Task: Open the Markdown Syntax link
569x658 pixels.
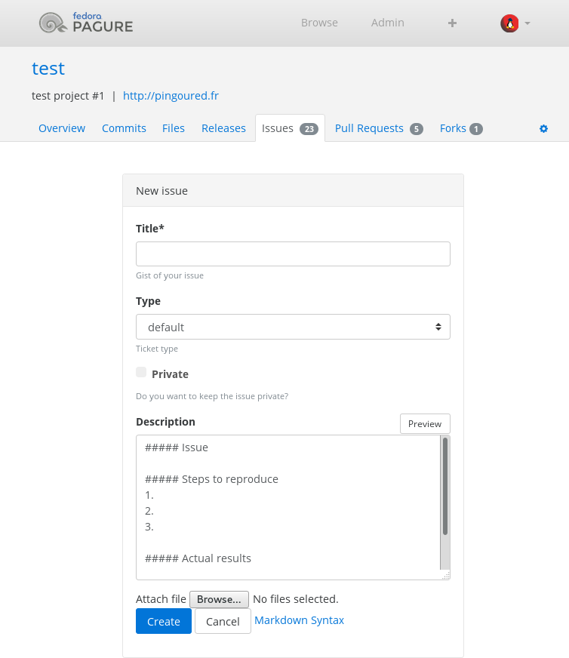Action: pos(299,620)
